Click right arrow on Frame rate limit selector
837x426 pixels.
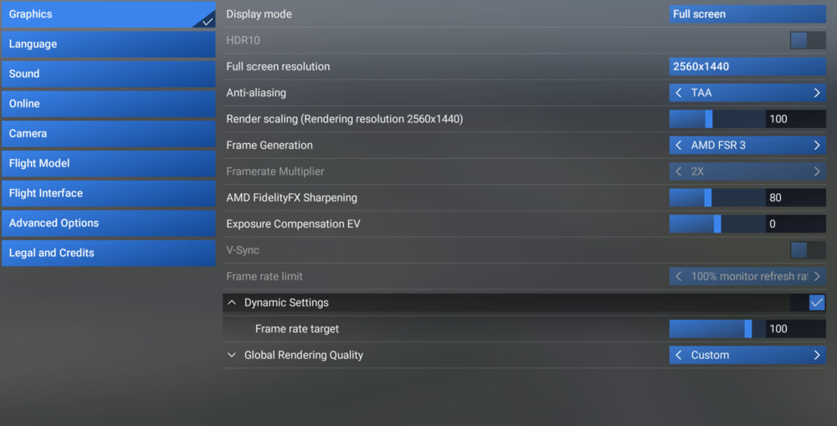(x=817, y=276)
